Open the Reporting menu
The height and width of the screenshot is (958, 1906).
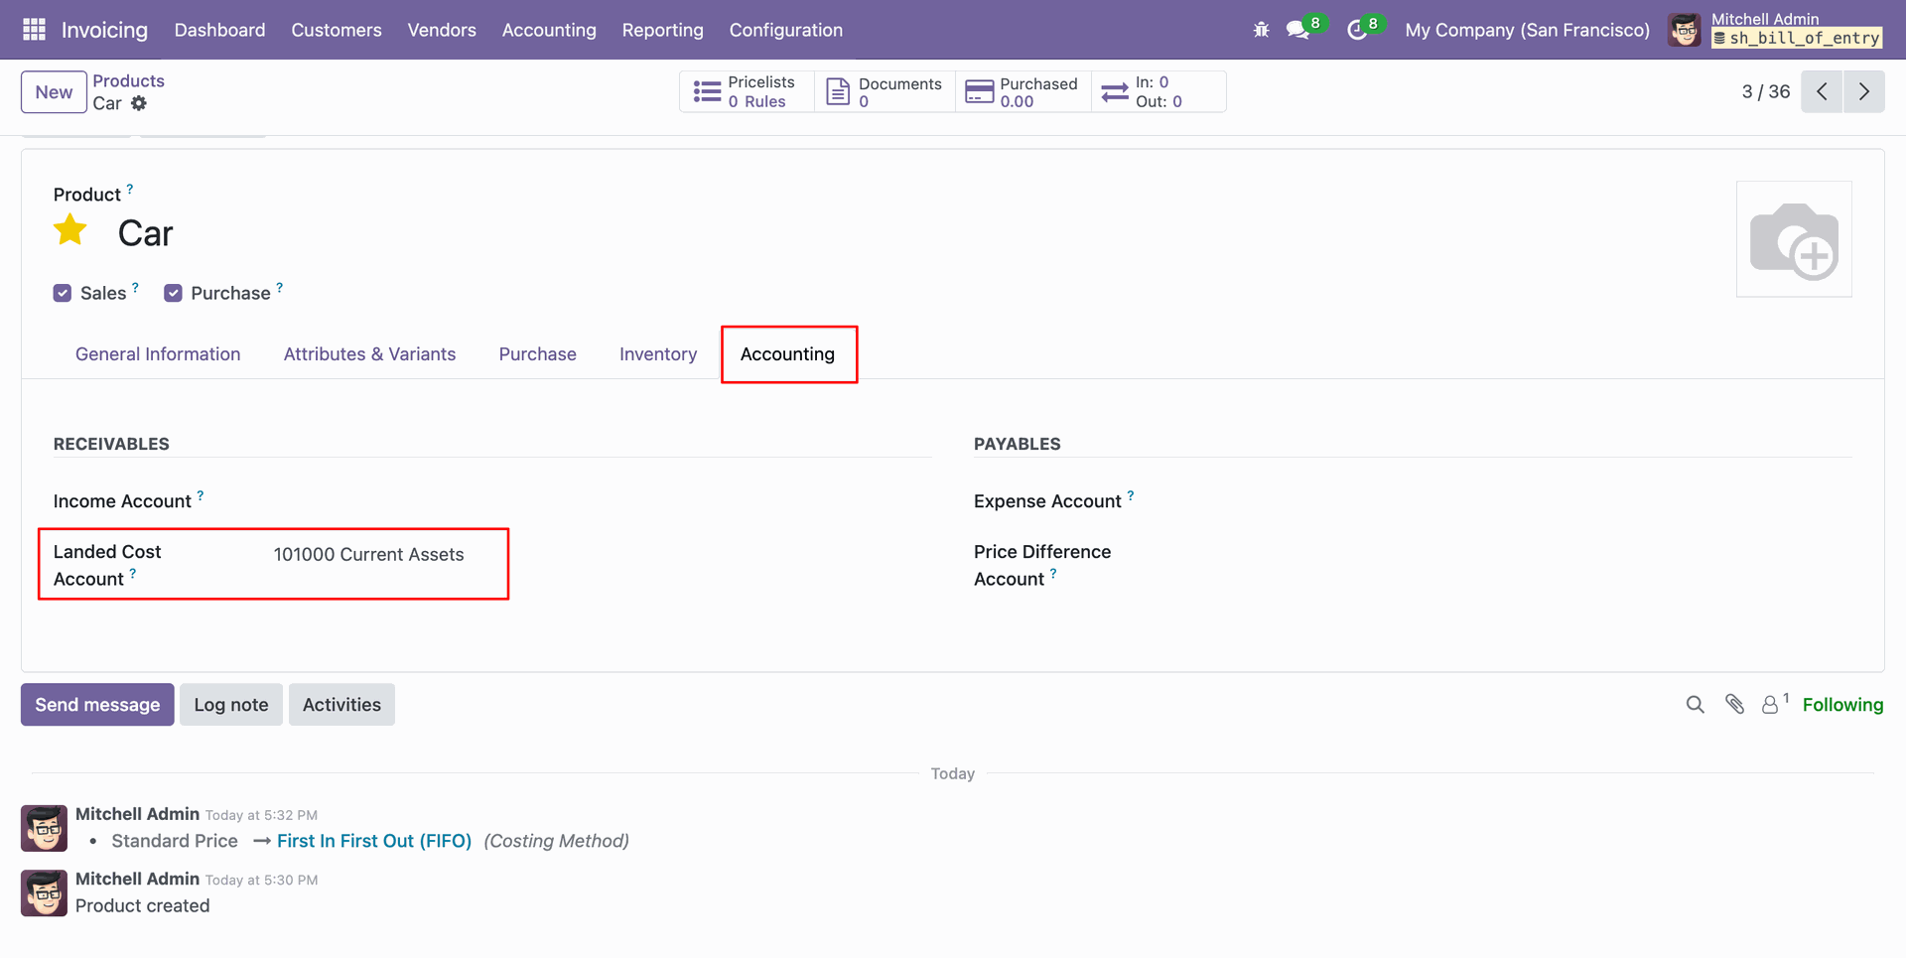pos(663,30)
